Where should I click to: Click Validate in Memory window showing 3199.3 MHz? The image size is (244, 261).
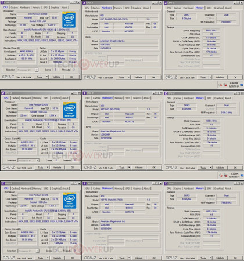click(220, 168)
